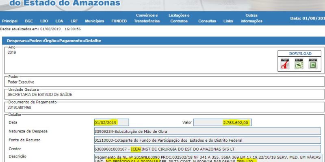The image size is (325, 162).
Task: Download the report as CSV
Action: pyautogui.click(x=312, y=64)
